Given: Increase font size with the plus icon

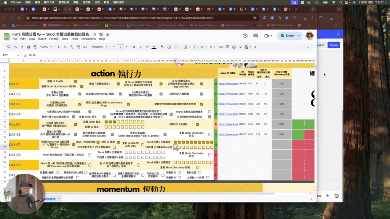Looking at the screenshot, I should (127, 47).
